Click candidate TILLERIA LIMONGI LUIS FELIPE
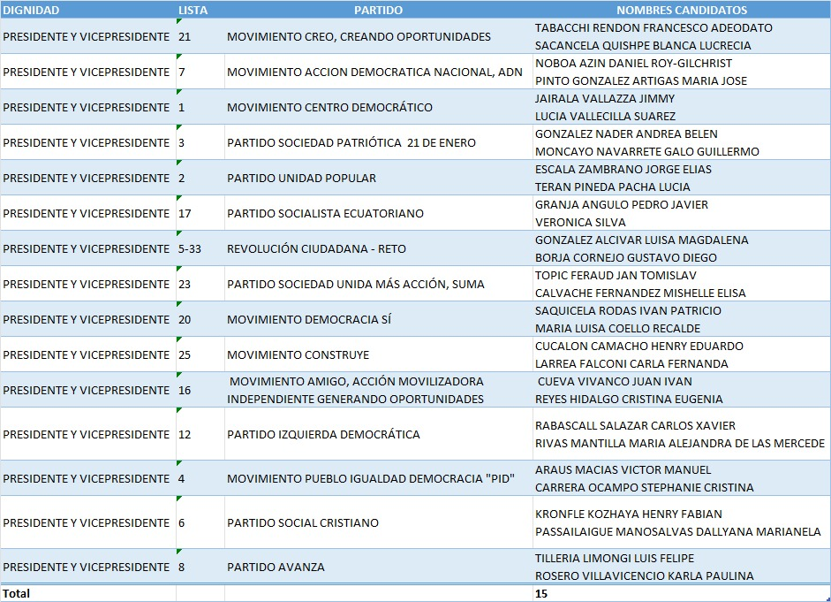831x602 pixels. (615, 558)
